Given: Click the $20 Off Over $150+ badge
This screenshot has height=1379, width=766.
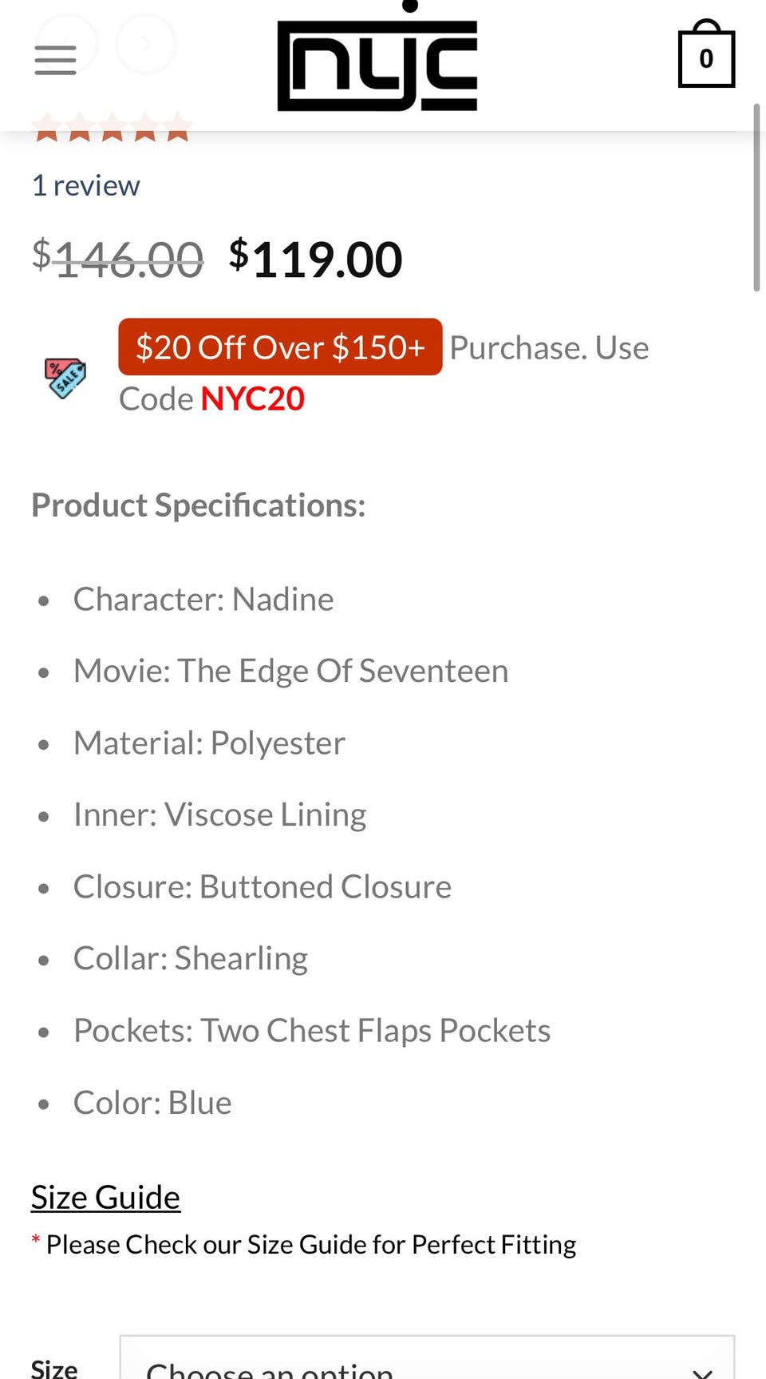Looking at the screenshot, I should tap(280, 347).
